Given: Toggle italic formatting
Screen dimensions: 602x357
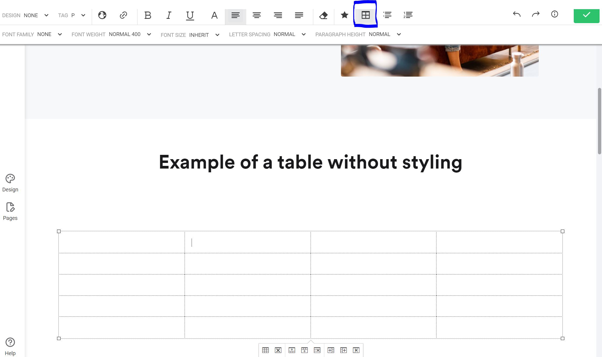Looking at the screenshot, I should pyautogui.click(x=169, y=15).
